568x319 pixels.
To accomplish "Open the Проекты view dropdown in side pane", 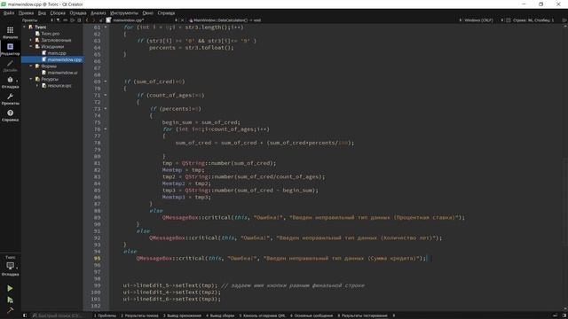I will [37, 20].
